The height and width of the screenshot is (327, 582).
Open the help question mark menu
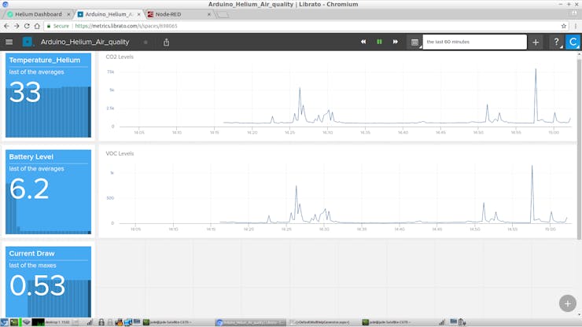[556, 42]
